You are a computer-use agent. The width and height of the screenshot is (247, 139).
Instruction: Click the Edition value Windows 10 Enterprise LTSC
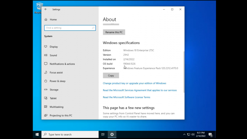(x=139, y=50)
